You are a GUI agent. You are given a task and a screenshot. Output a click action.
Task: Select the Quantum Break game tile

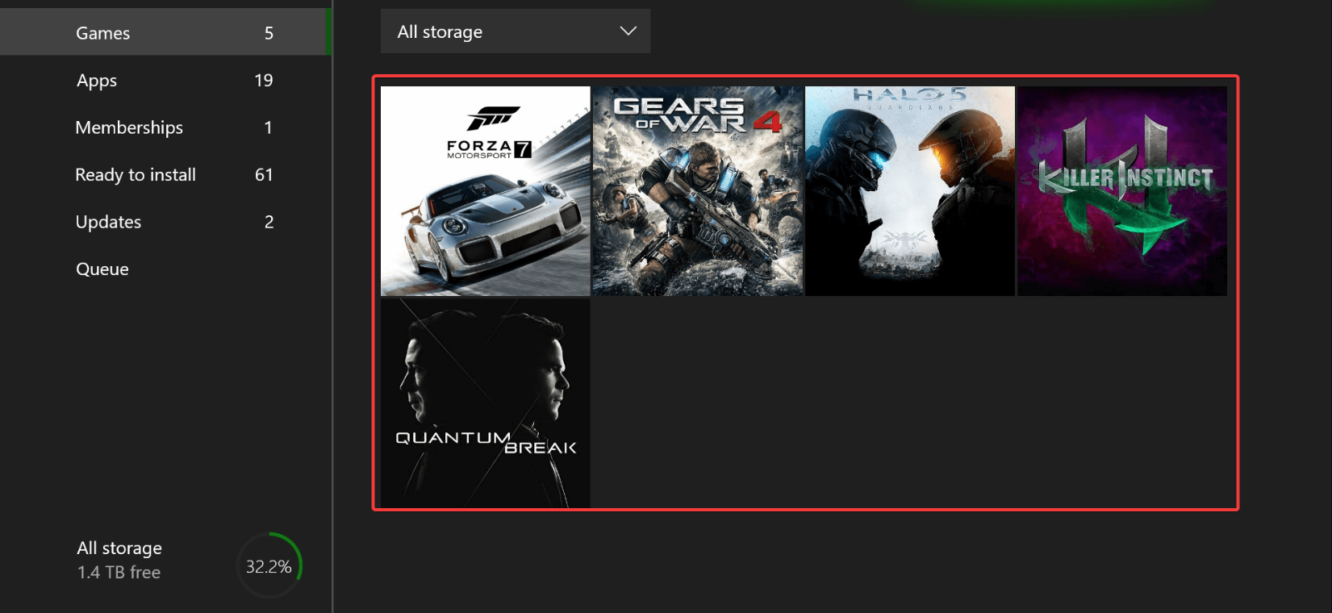coord(486,403)
